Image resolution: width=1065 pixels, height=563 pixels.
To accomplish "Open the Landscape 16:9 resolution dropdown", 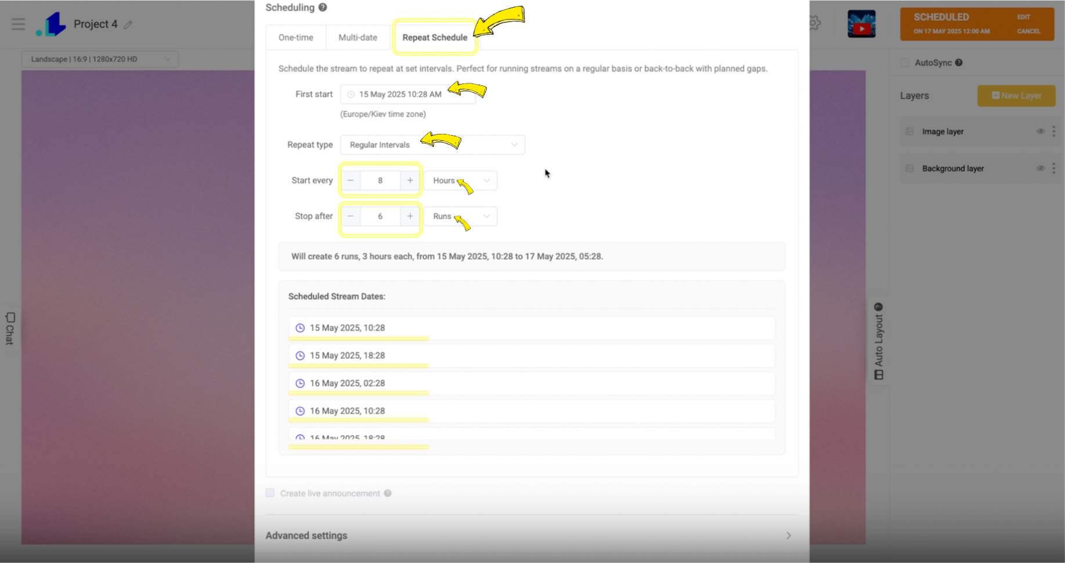I will (x=100, y=59).
